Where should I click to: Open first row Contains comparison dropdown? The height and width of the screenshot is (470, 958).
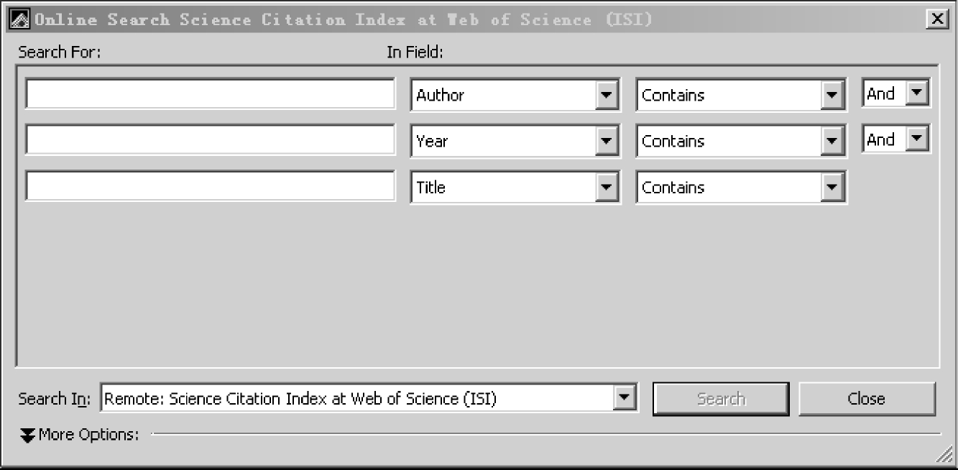(832, 96)
